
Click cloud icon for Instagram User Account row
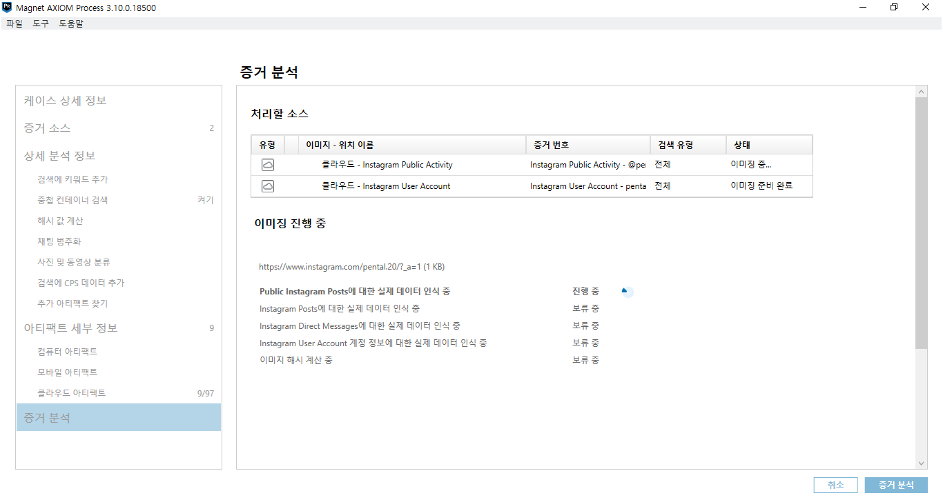(x=268, y=186)
